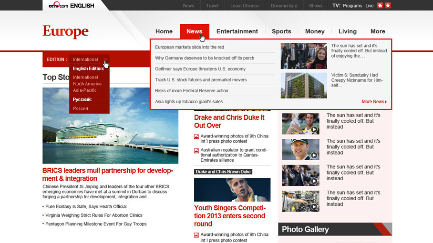Open 'Pentagon Planning Milestone Event' story
This screenshot has height=243, width=433.
(96, 224)
